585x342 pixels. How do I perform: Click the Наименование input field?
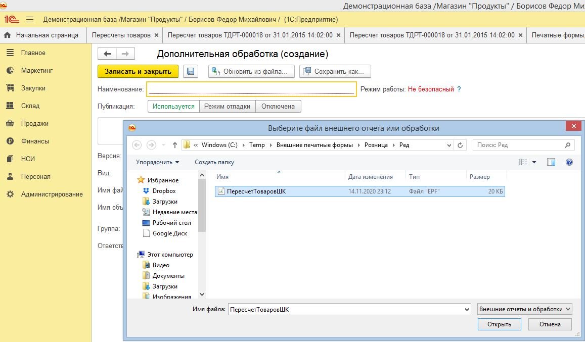(251, 89)
